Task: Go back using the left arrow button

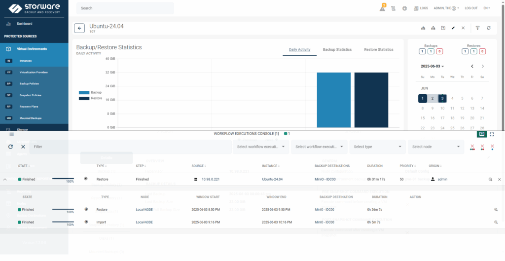Action: click(x=79, y=28)
